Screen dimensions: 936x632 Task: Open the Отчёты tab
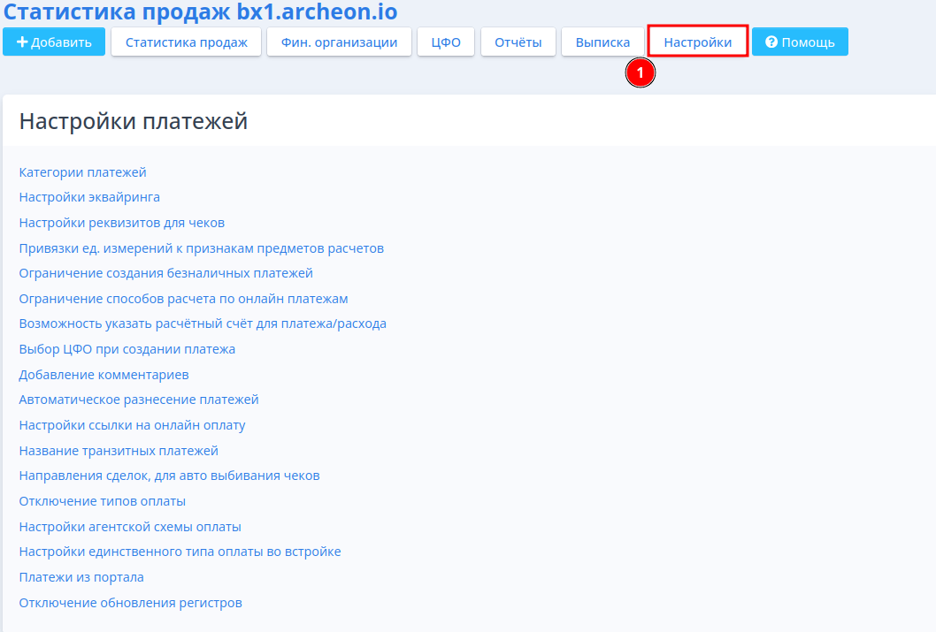pos(518,42)
